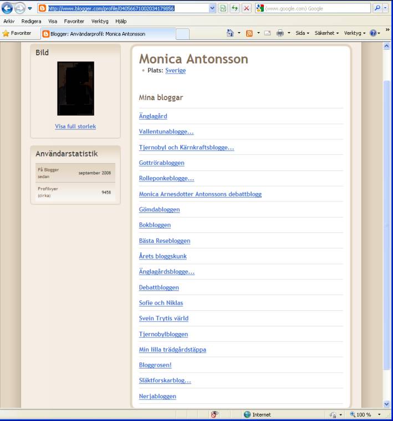Expand the Home button dropdown arrow

tap(239, 33)
